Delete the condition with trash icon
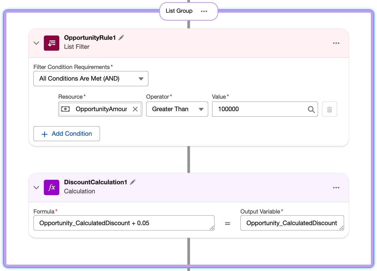 coord(329,109)
